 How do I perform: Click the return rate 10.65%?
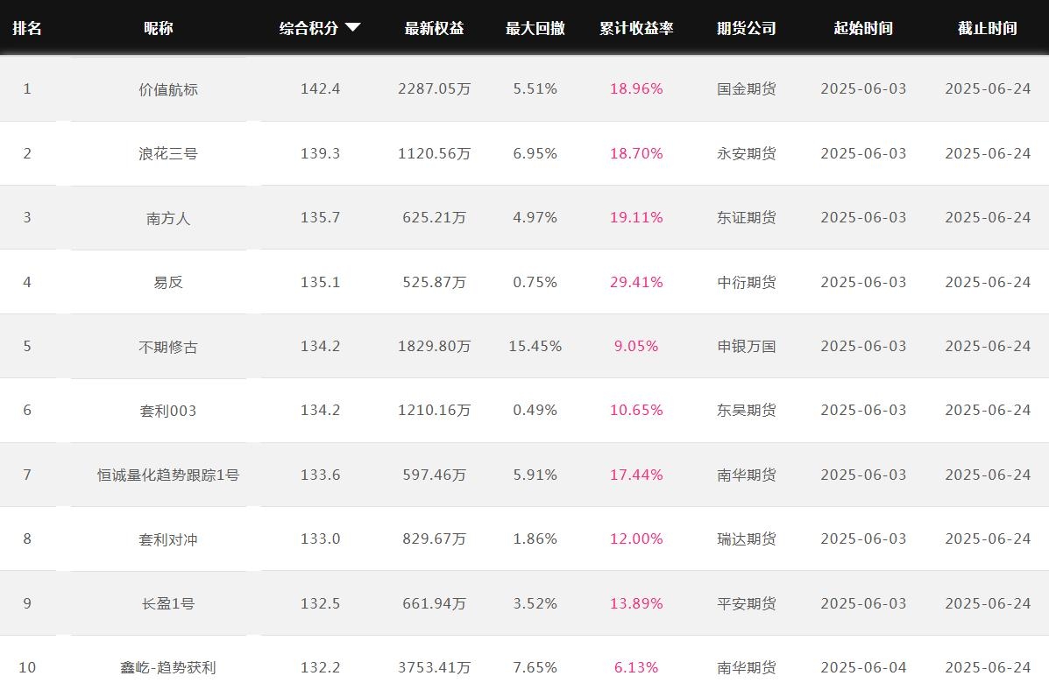[636, 411]
